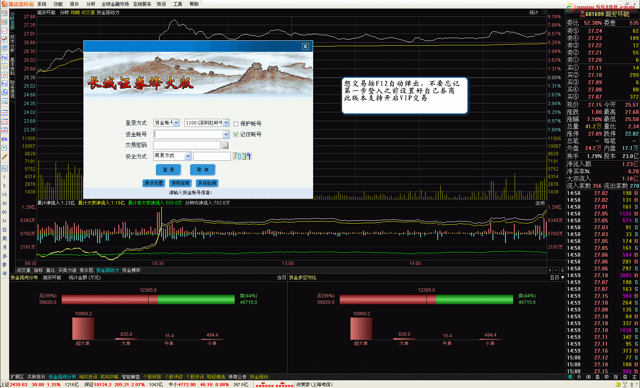Click the yellow status icon in bottom-right tray

coord(618,385)
